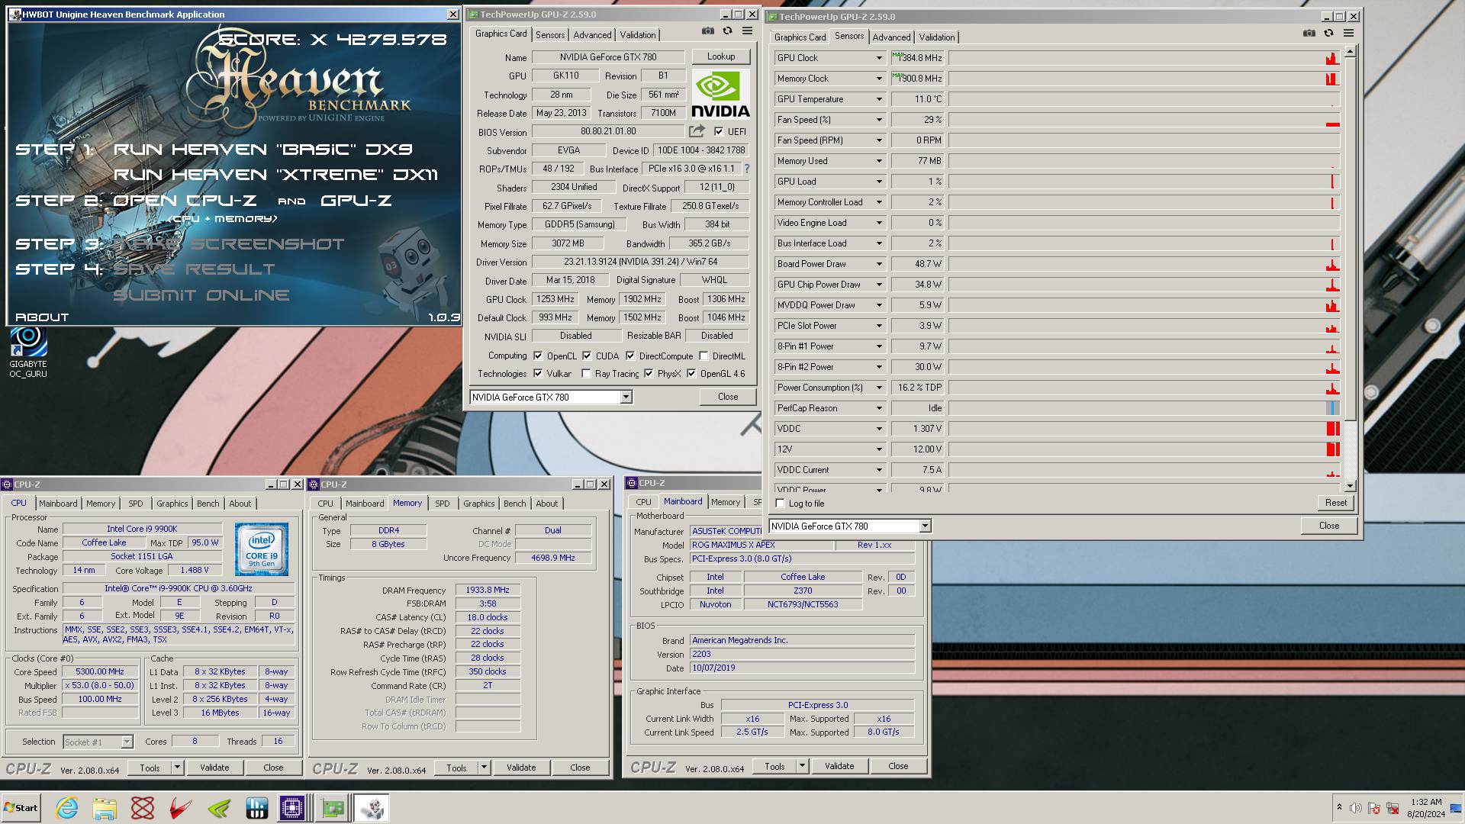Toggle the CUDA checkbox
The height and width of the screenshot is (824, 1465).
tap(587, 356)
